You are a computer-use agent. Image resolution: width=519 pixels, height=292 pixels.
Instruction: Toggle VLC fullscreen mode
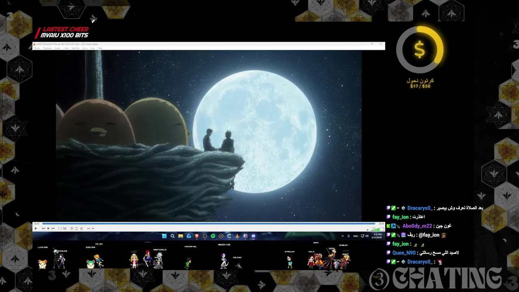(x=60, y=228)
